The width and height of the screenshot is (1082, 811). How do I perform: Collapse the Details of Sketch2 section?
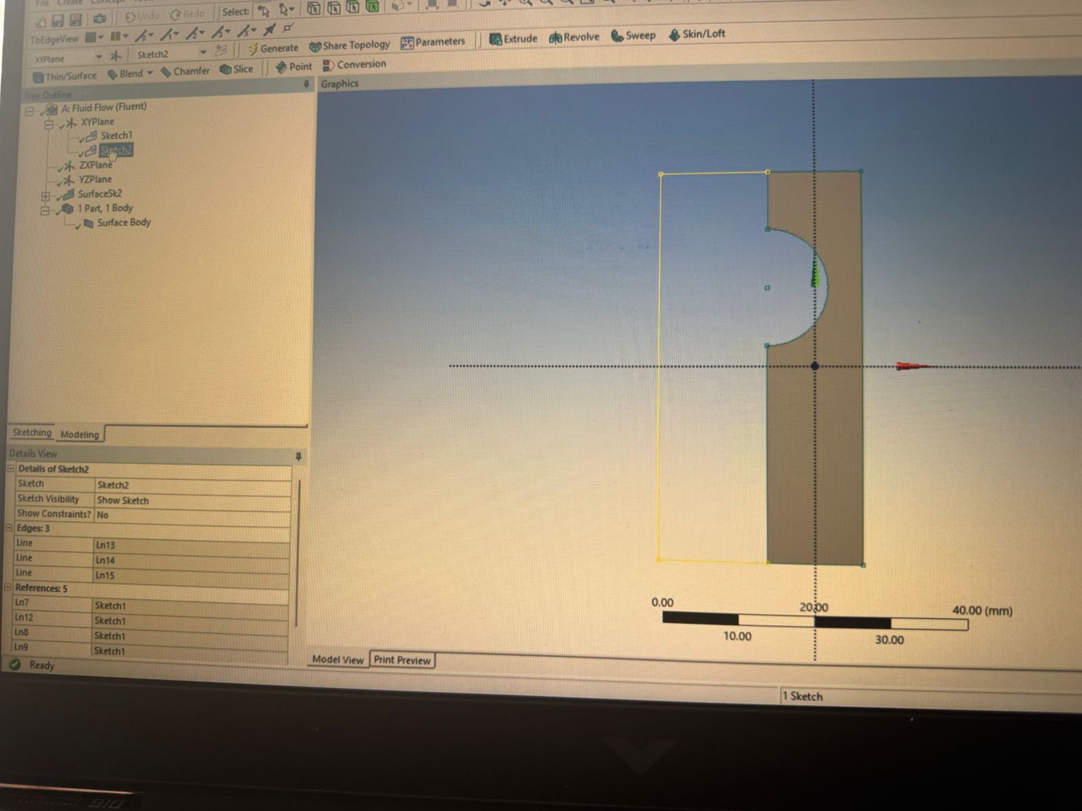pos(11,468)
